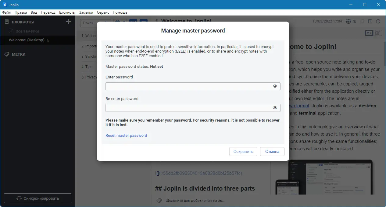
Task: Click the Поиск search field
Action: pos(95,23)
